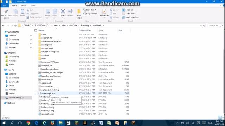Click Select all in ribbon
Image resolution: width=225 pixels, height=126 pixels.
click(x=128, y=10)
